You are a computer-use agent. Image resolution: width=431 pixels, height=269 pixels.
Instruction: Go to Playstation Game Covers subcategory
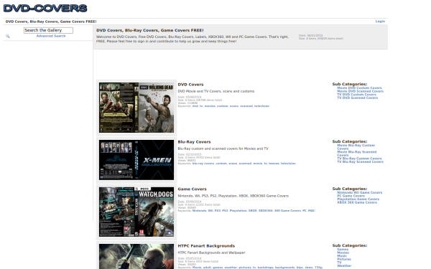tap(358, 199)
